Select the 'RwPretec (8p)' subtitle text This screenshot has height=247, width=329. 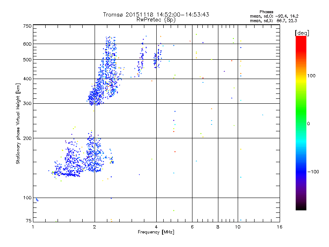(x=156, y=20)
